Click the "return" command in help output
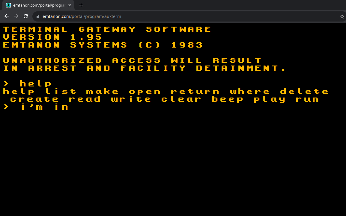346x216 pixels. [x=195, y=91]
